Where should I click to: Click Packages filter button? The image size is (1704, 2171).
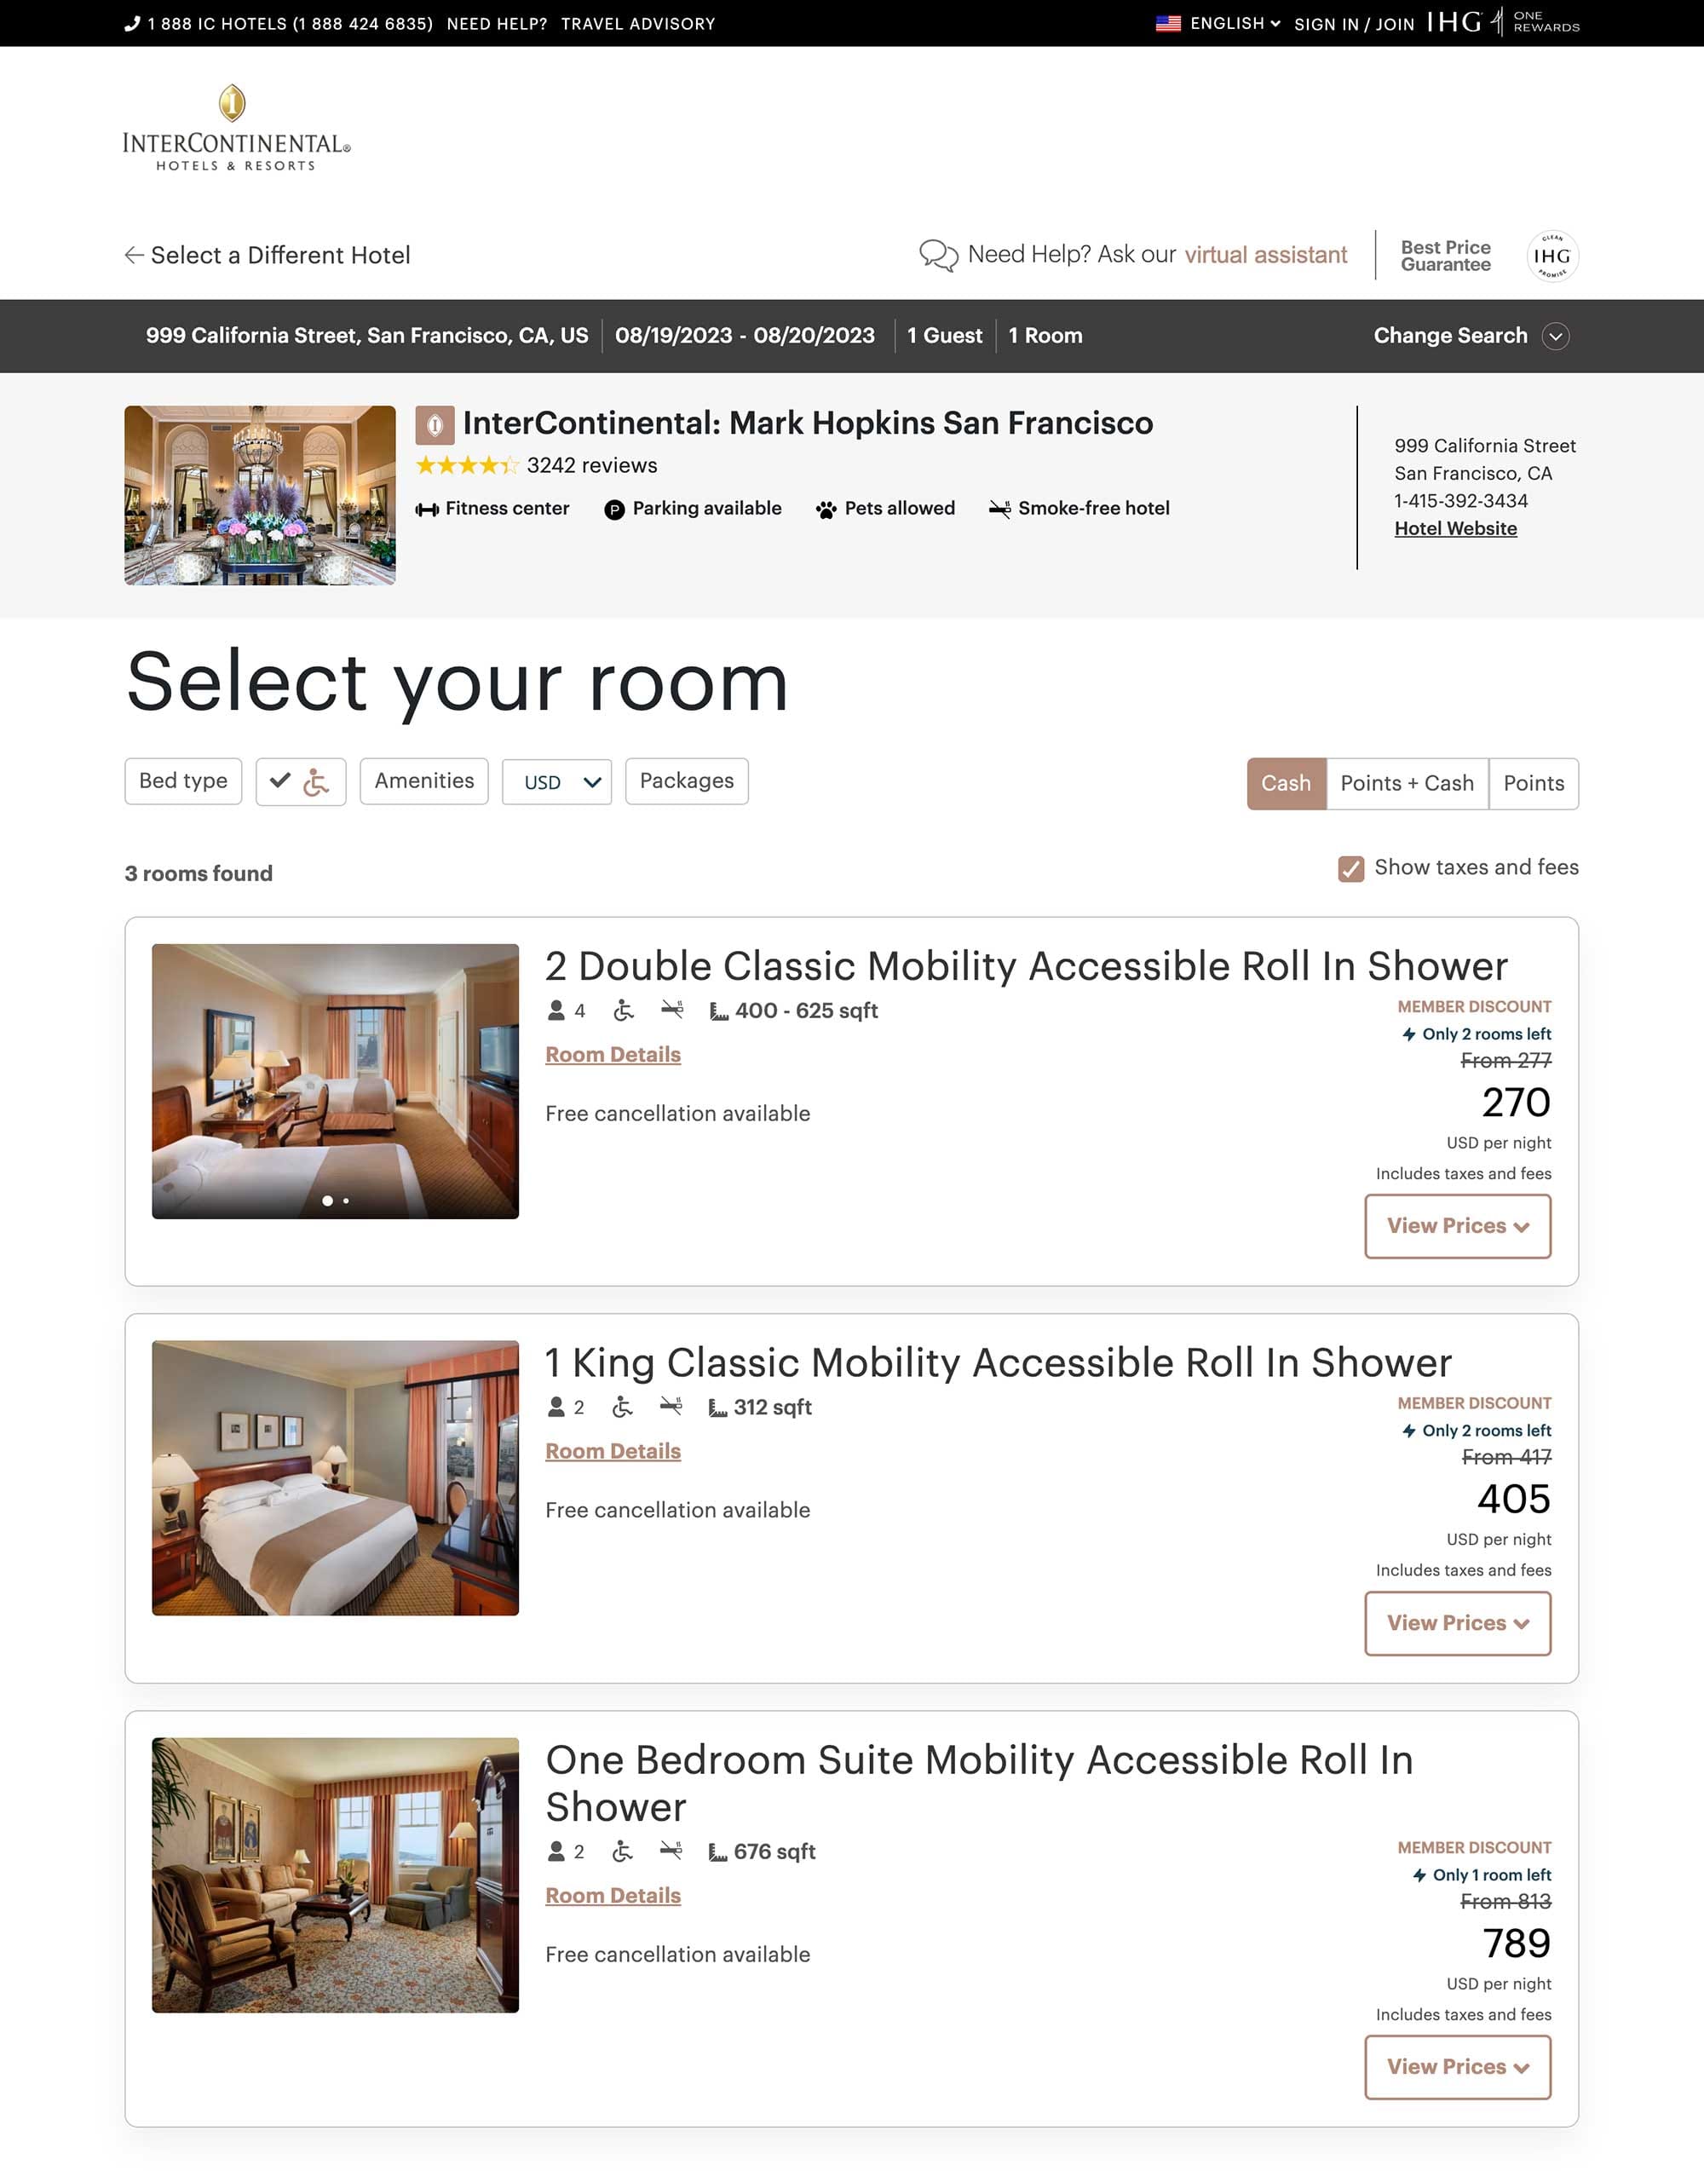tap(686, 780)
